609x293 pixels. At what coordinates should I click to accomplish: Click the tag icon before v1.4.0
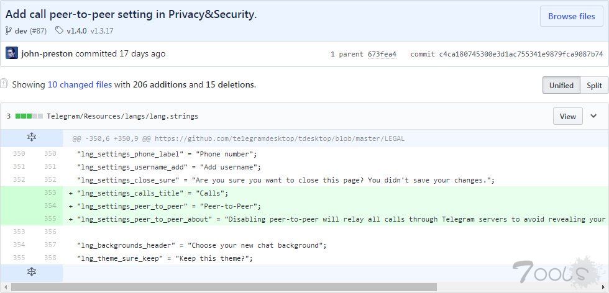(x=59, y=30)
